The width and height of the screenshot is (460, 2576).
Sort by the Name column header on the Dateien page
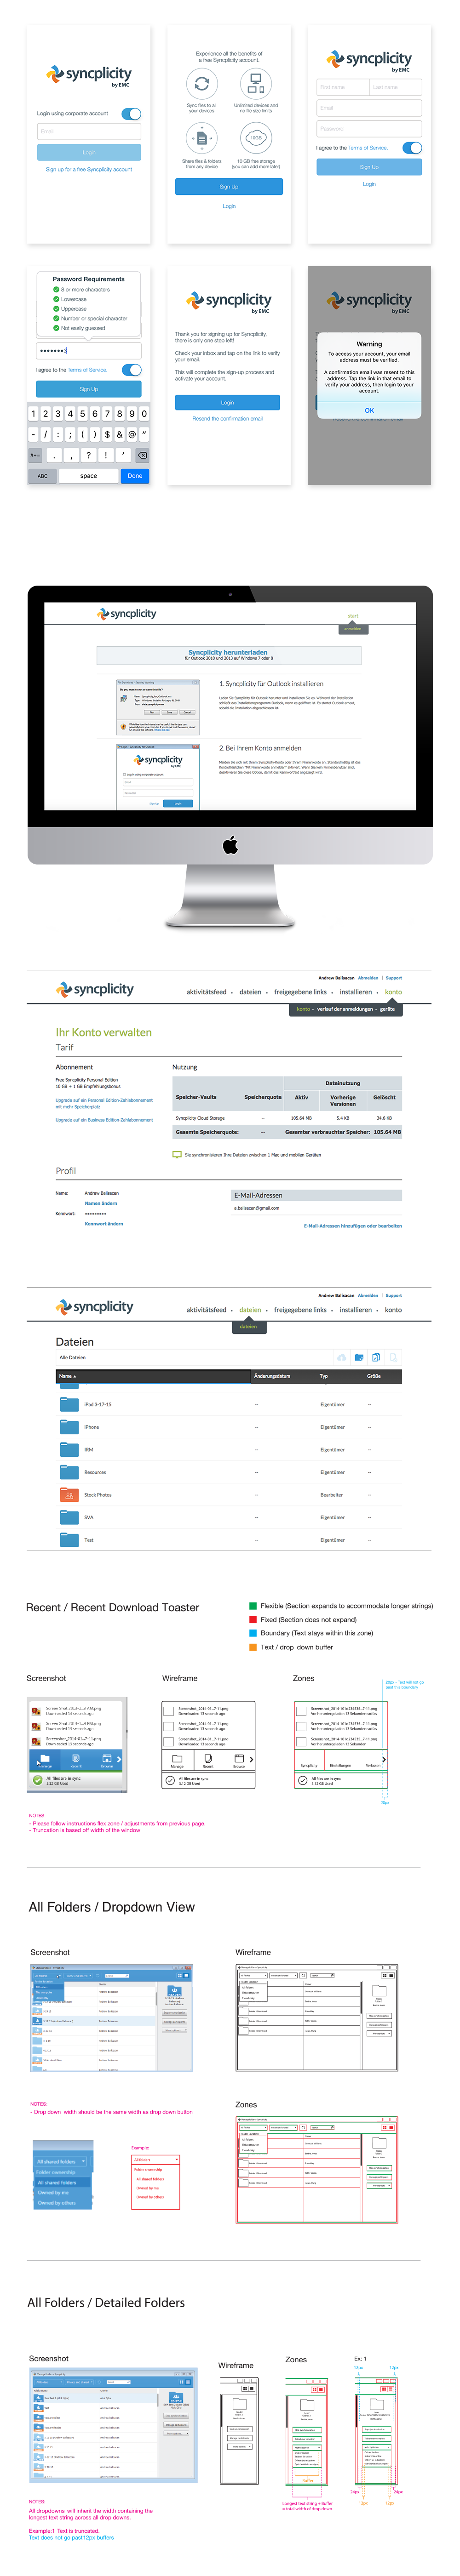(x=153, y=1376)
